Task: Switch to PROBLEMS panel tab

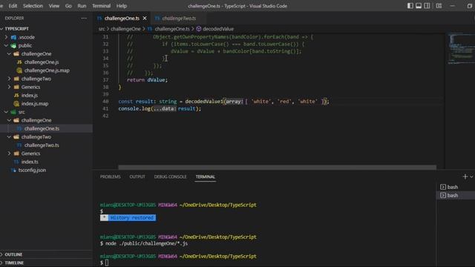Action: [111, 177]
